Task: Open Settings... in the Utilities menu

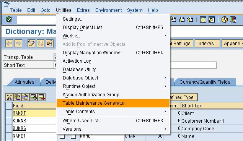Action: (x=113, y=19)
